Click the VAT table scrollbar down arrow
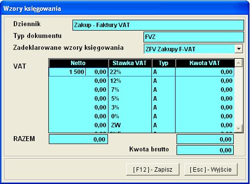This screenshot has width=250, height=184. [239, 128]
